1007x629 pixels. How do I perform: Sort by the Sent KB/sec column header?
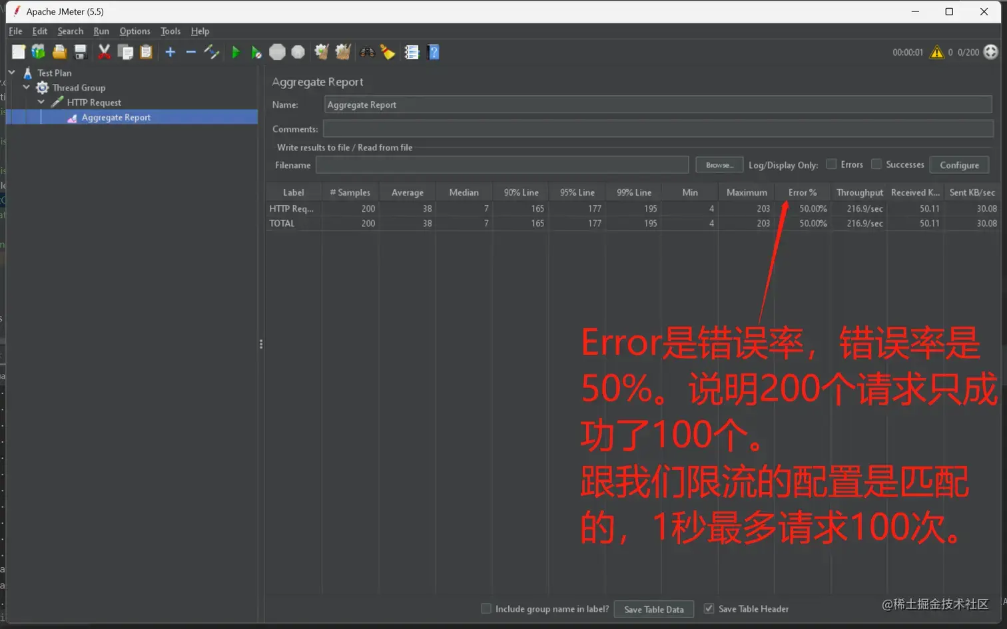pyautogui.click(x=972, y=192)
